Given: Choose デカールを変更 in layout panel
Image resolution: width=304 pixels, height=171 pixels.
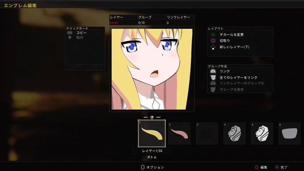Looking at the screenshot, I should coord(232,35).
